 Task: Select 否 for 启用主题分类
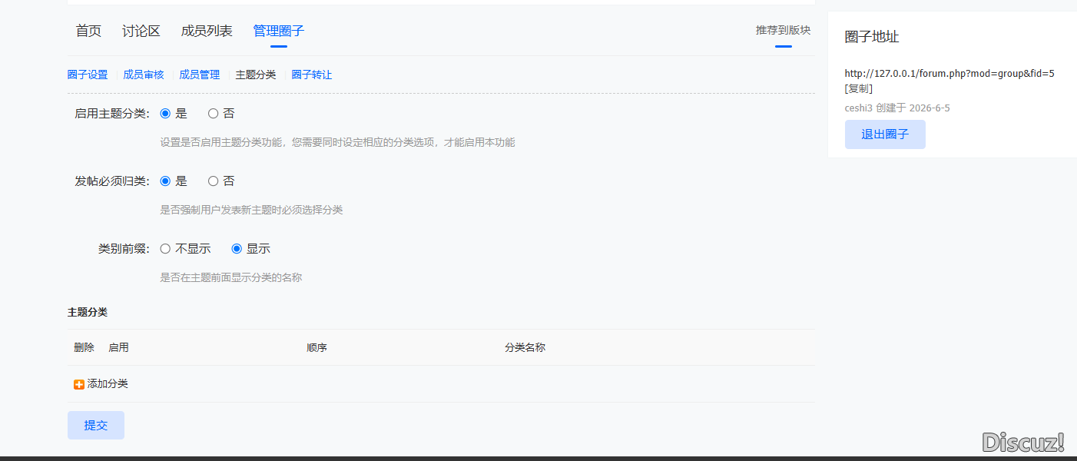(x=214, y=114)
